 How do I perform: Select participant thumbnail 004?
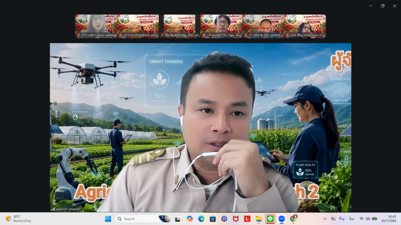(305, 26)
